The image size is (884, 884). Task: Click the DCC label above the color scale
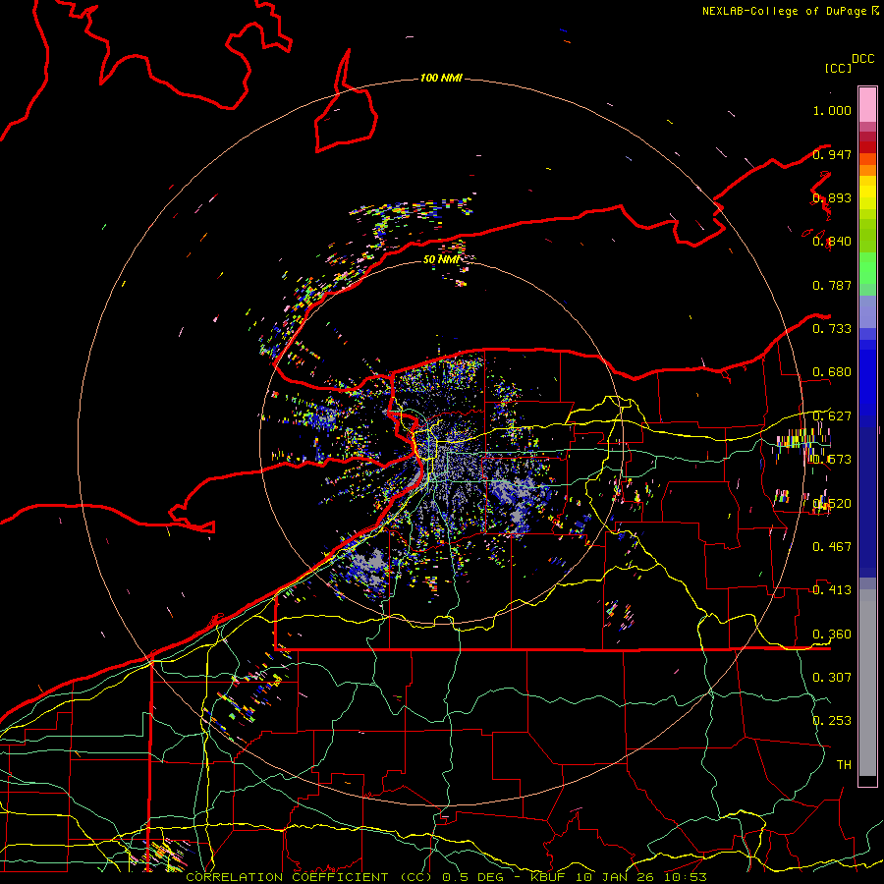[863, 59]
